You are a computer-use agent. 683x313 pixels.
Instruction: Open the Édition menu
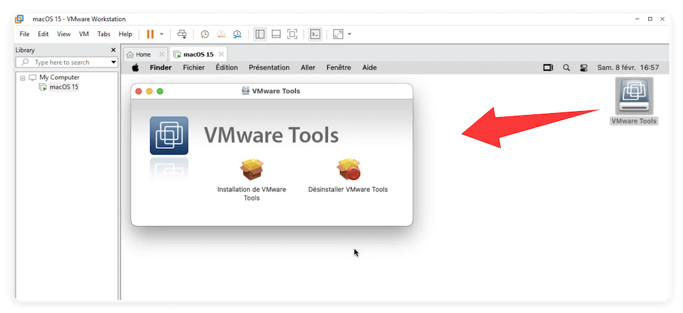point(227,68)
